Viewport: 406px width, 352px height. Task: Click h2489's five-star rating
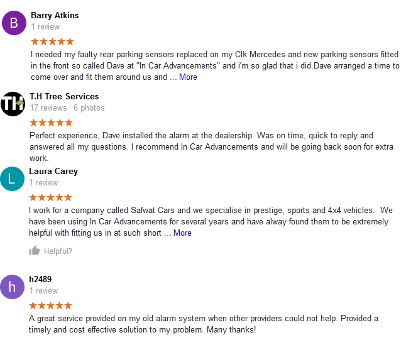click(50, 305)
